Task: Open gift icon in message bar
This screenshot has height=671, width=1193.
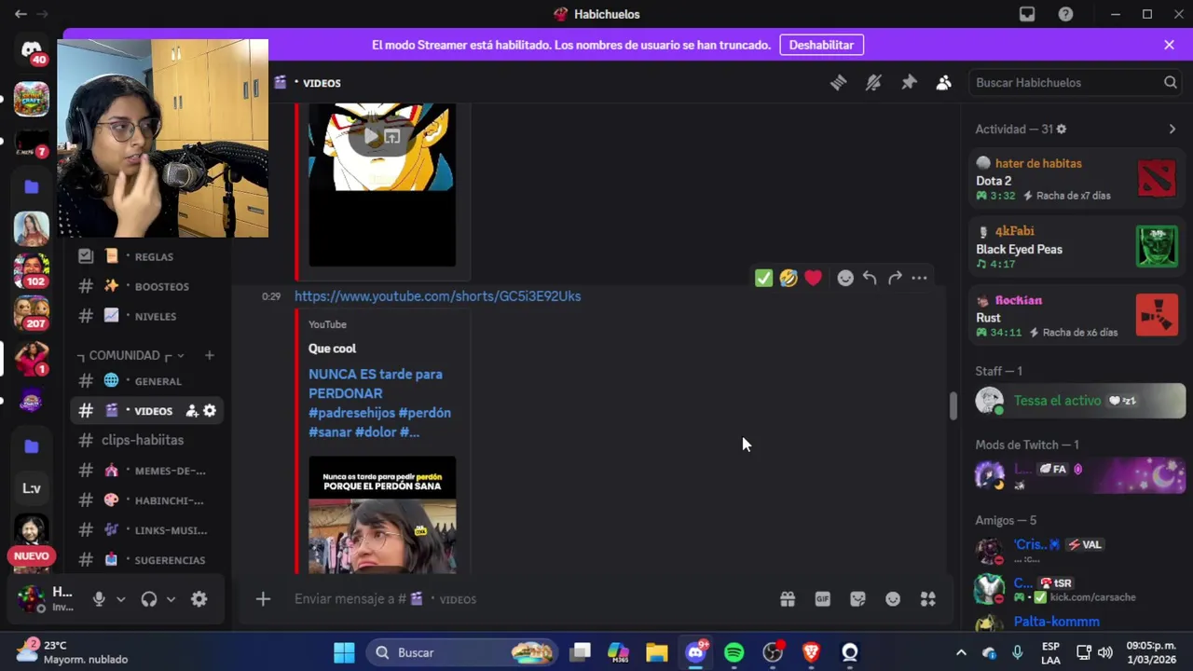Action: pos(788,599)
